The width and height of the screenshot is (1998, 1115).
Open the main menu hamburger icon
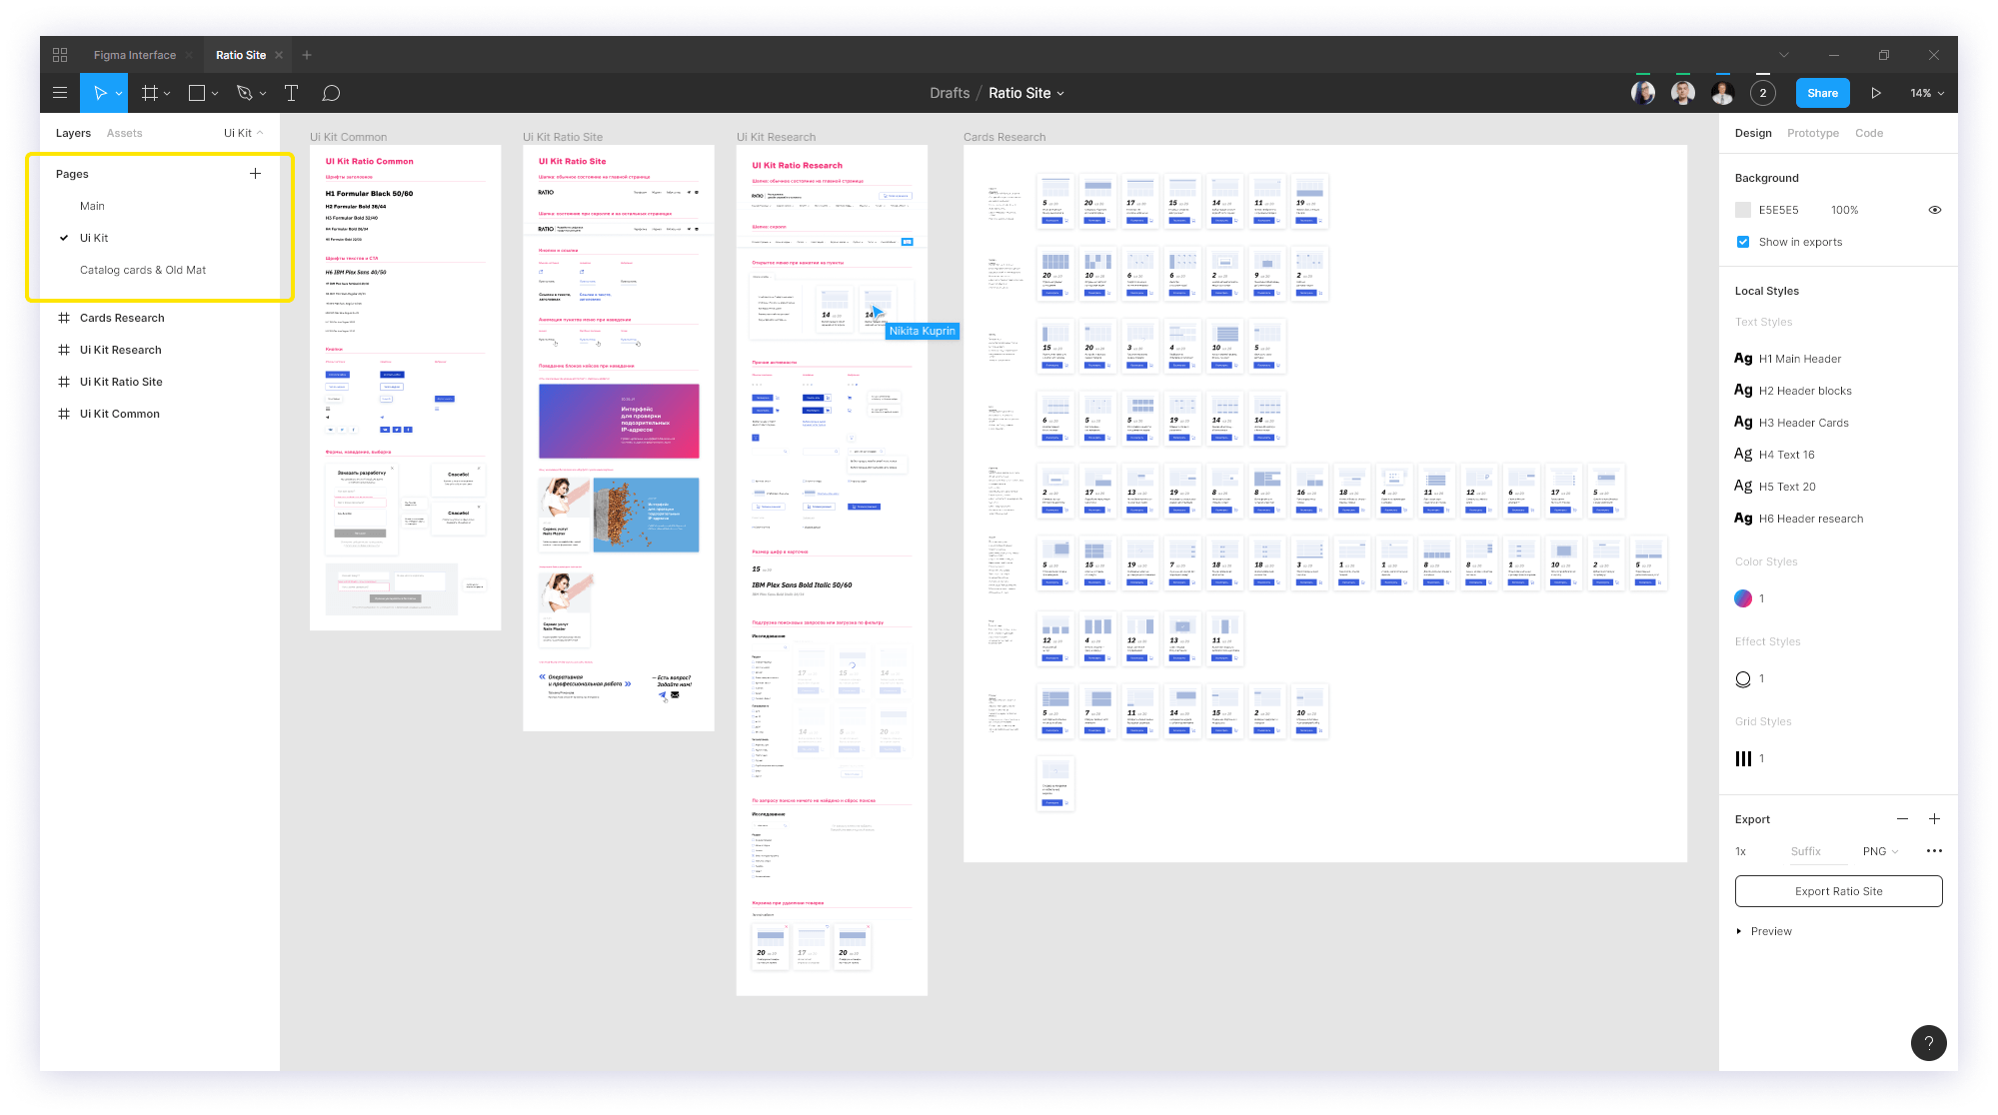[60, 92]
